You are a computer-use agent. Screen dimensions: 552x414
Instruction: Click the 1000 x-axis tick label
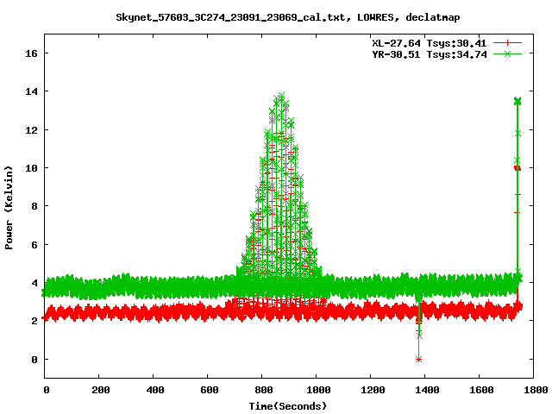point(317,390)
